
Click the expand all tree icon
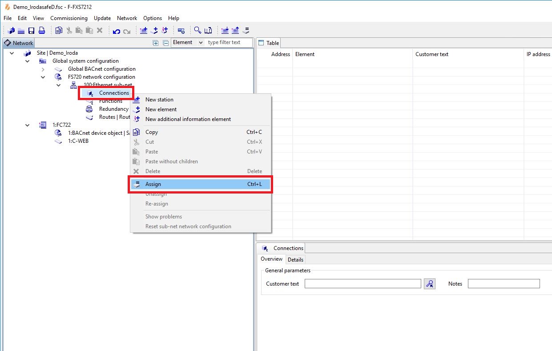click(156, 43)
